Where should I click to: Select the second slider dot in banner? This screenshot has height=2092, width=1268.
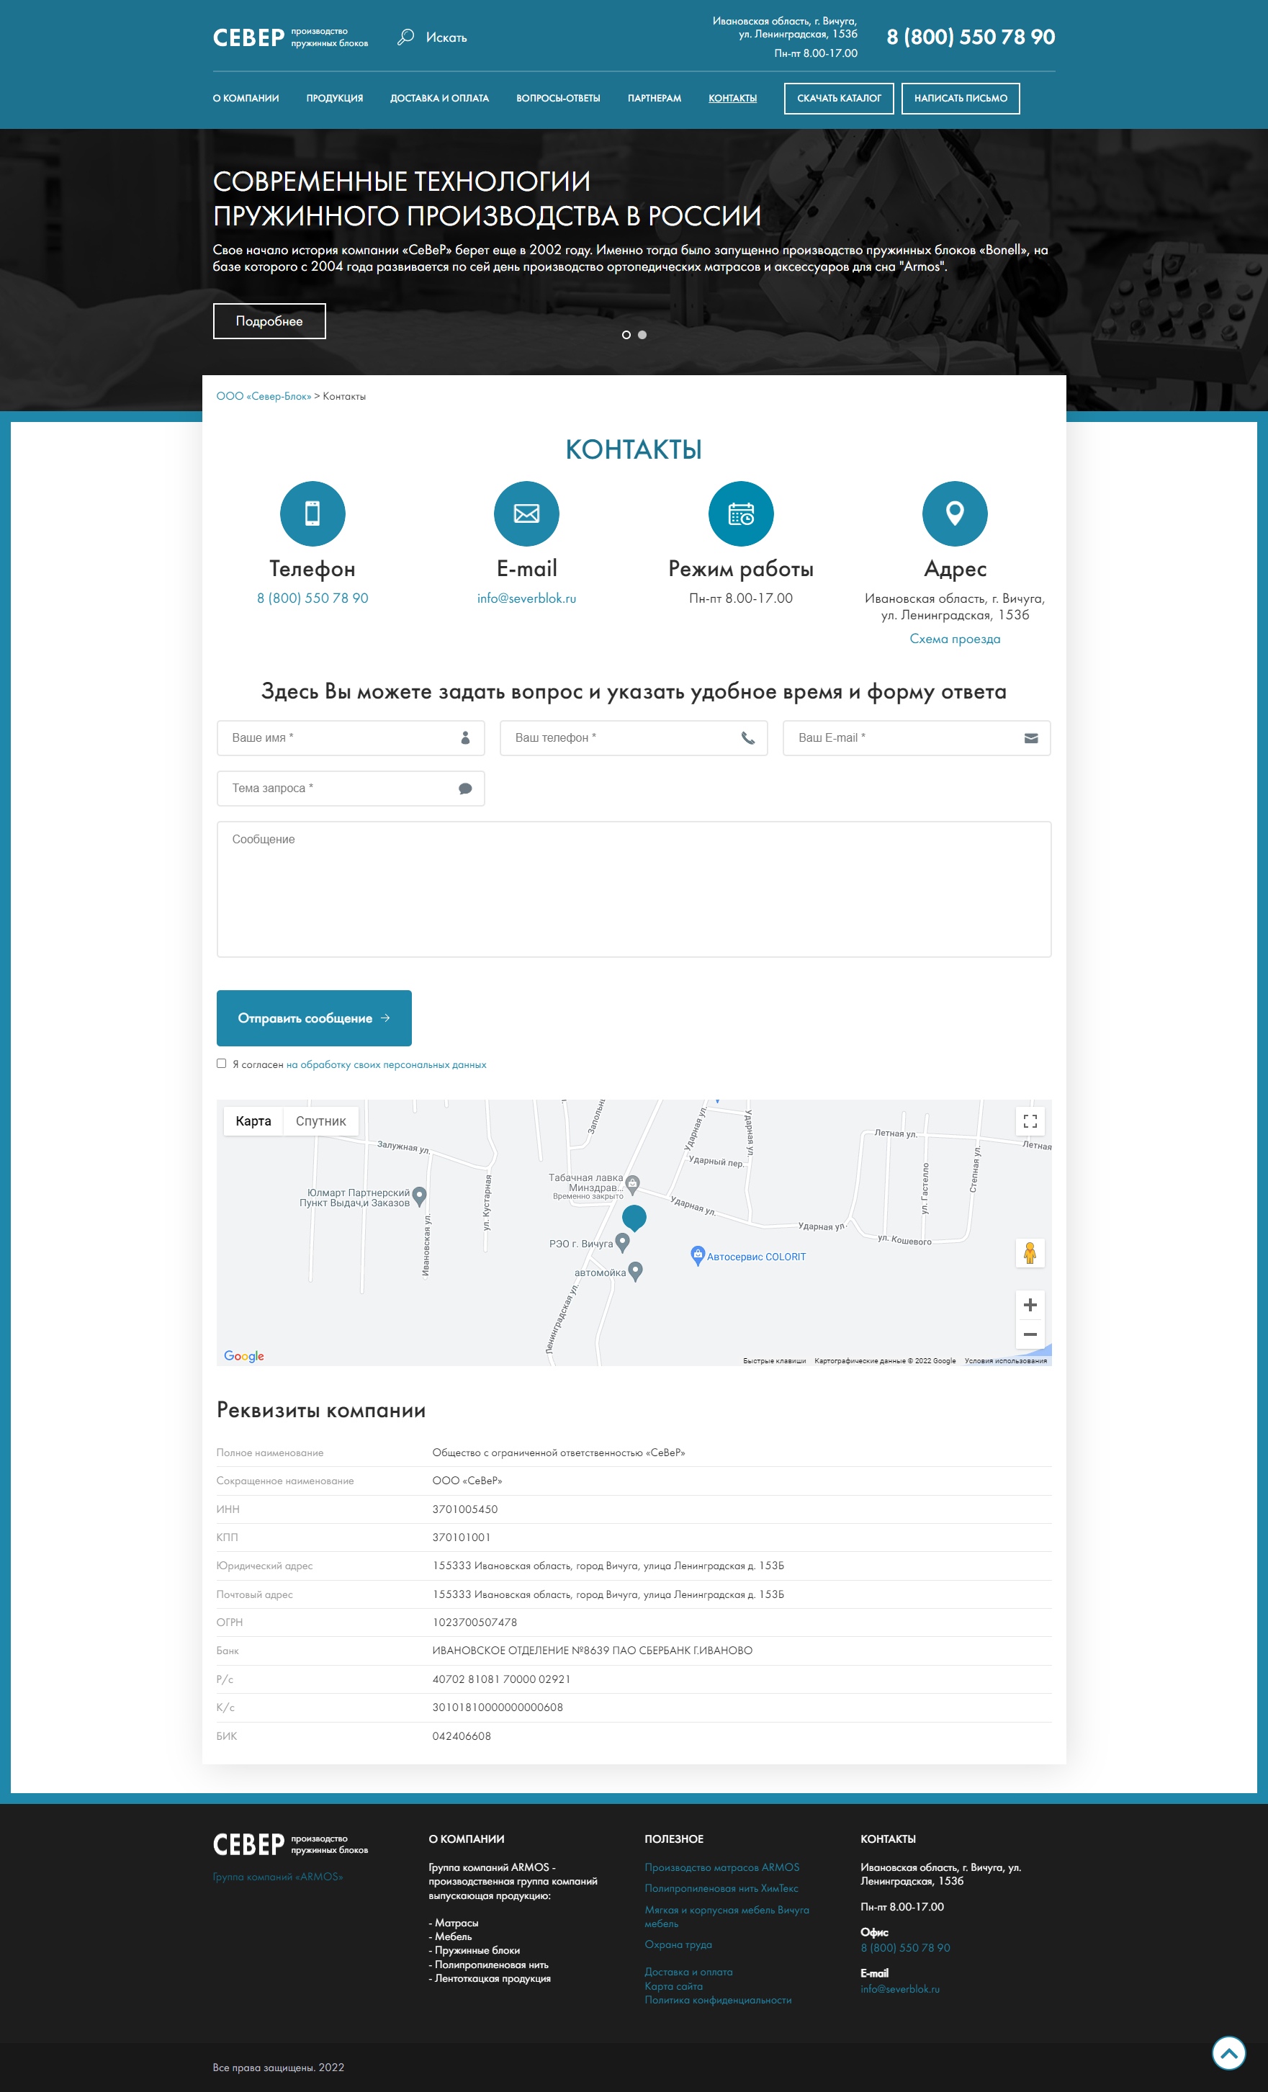pos(642,335)
